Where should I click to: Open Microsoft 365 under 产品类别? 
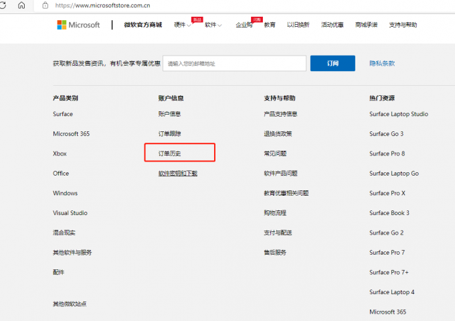click(71, 134)
